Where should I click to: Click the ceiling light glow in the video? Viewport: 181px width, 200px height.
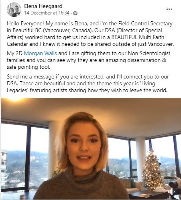pyautogui.click(x=15, y=99)
